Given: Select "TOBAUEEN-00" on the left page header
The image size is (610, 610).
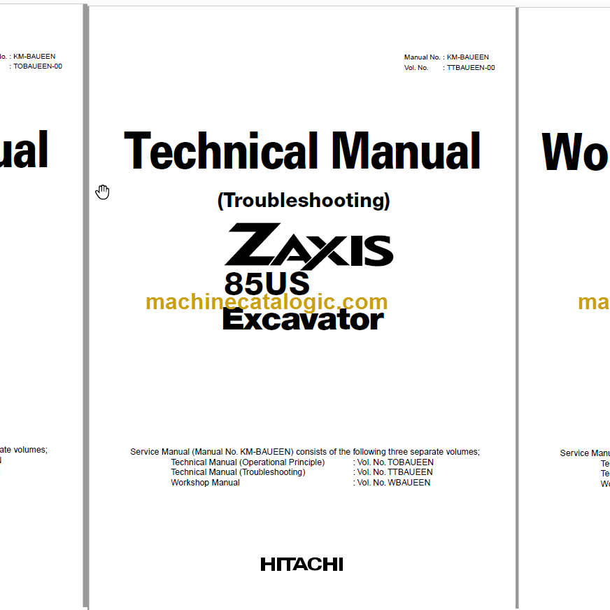Looking at the screenshot, I should coord(38,66).
